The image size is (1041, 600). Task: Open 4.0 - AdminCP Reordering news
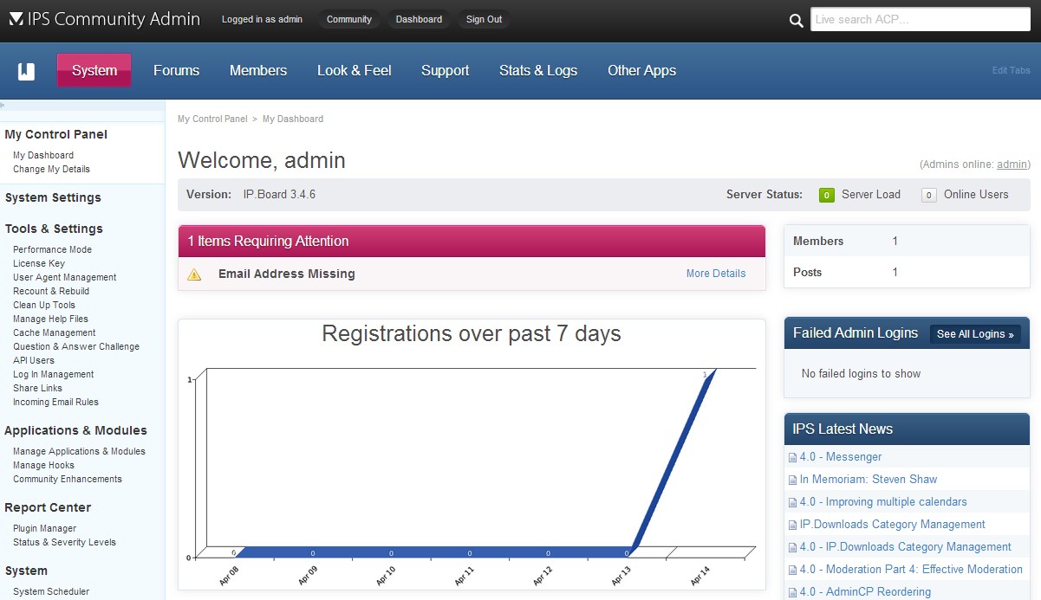865,592
